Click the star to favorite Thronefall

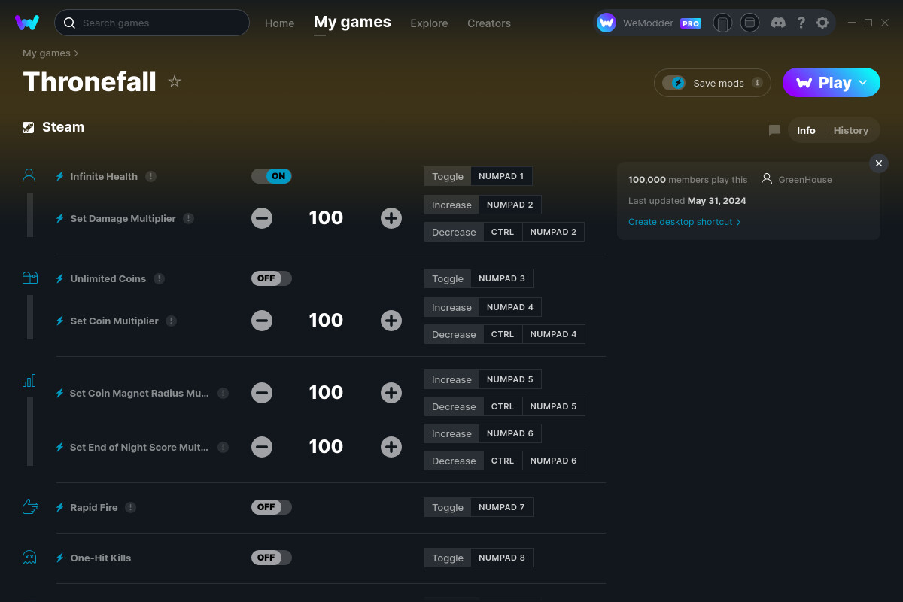[174, 81]
